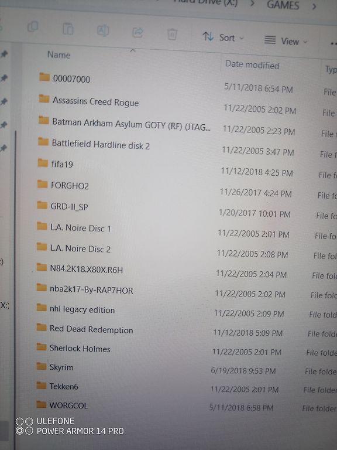Click the date 5/11/2018 6:54 PM
Image resolution: width=337 pixels, height=450 pixels.
pos(259,87)
